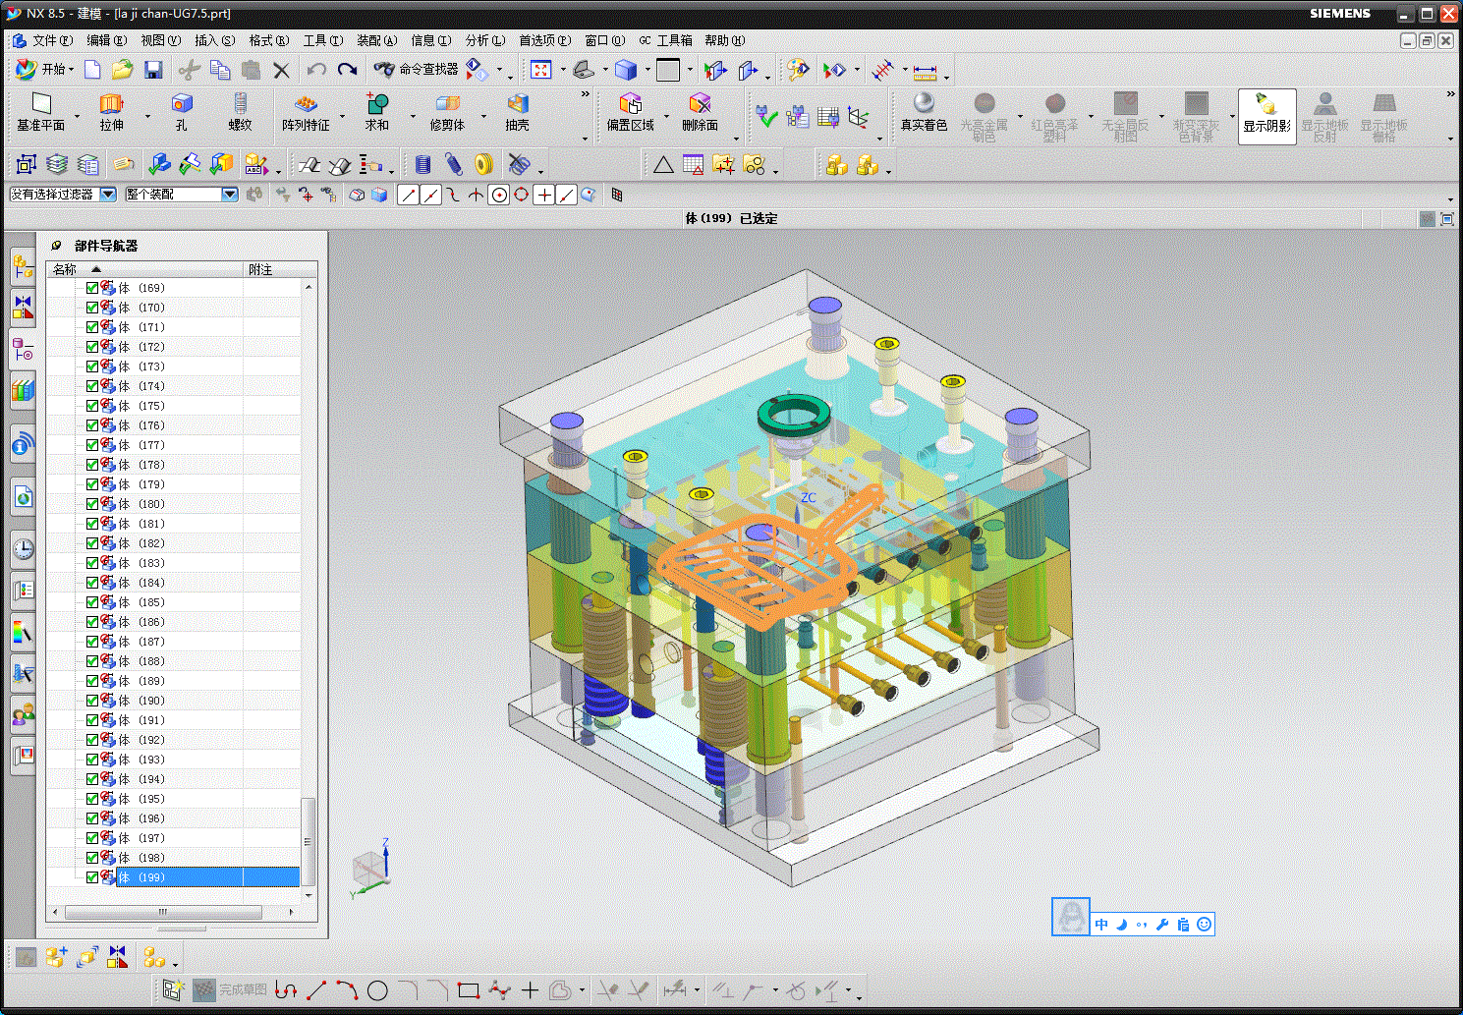Screen dimensions: 1463x1015
Task: Select the 体 (180) tree row
Action: [173, 504]
